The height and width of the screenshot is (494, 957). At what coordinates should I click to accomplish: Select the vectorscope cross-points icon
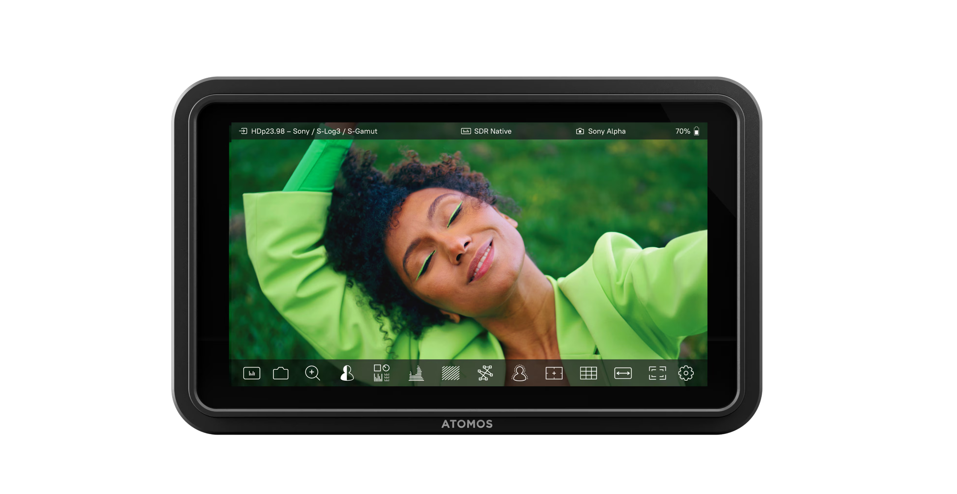(485, 373)
